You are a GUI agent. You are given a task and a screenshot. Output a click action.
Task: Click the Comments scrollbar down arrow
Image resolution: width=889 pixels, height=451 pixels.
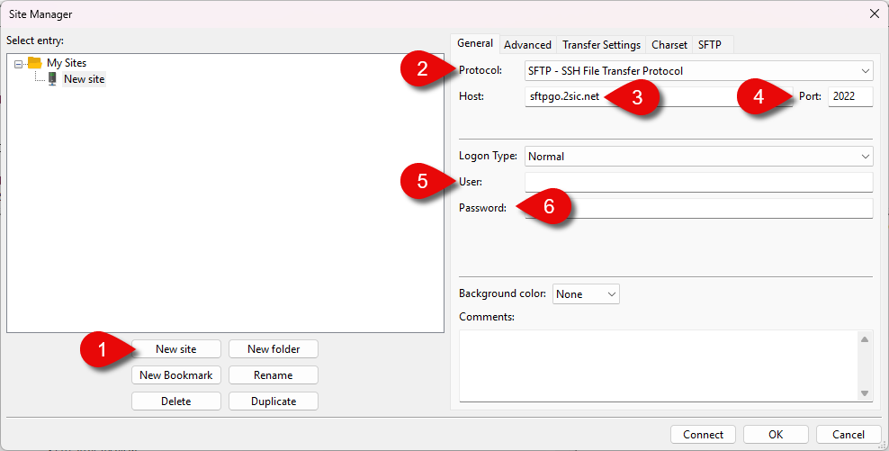pyautogui.click(x=865, y=393)
